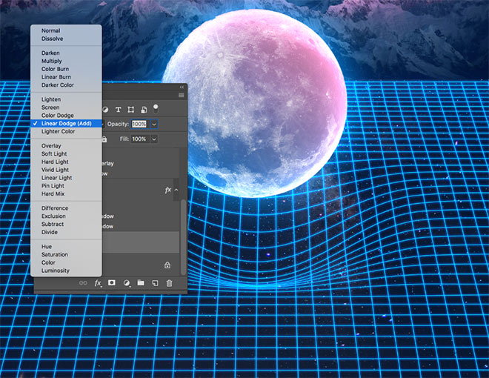
Task: Toggle the layer filtering switch
Action: click(156, 109)
